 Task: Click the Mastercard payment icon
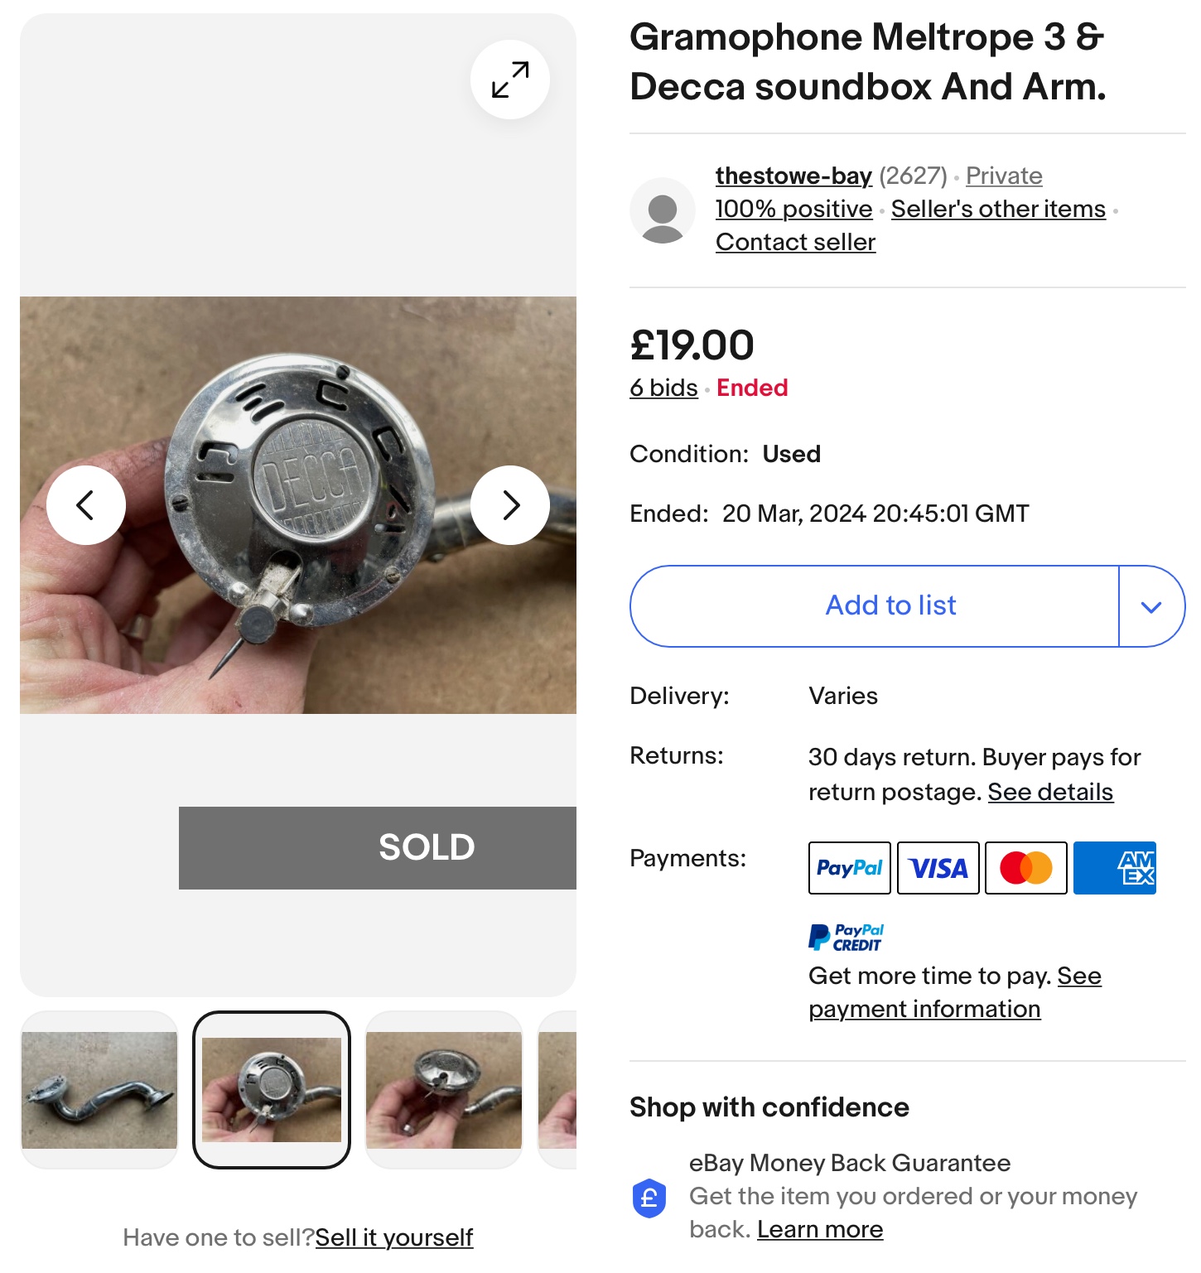pos(1026,868)
